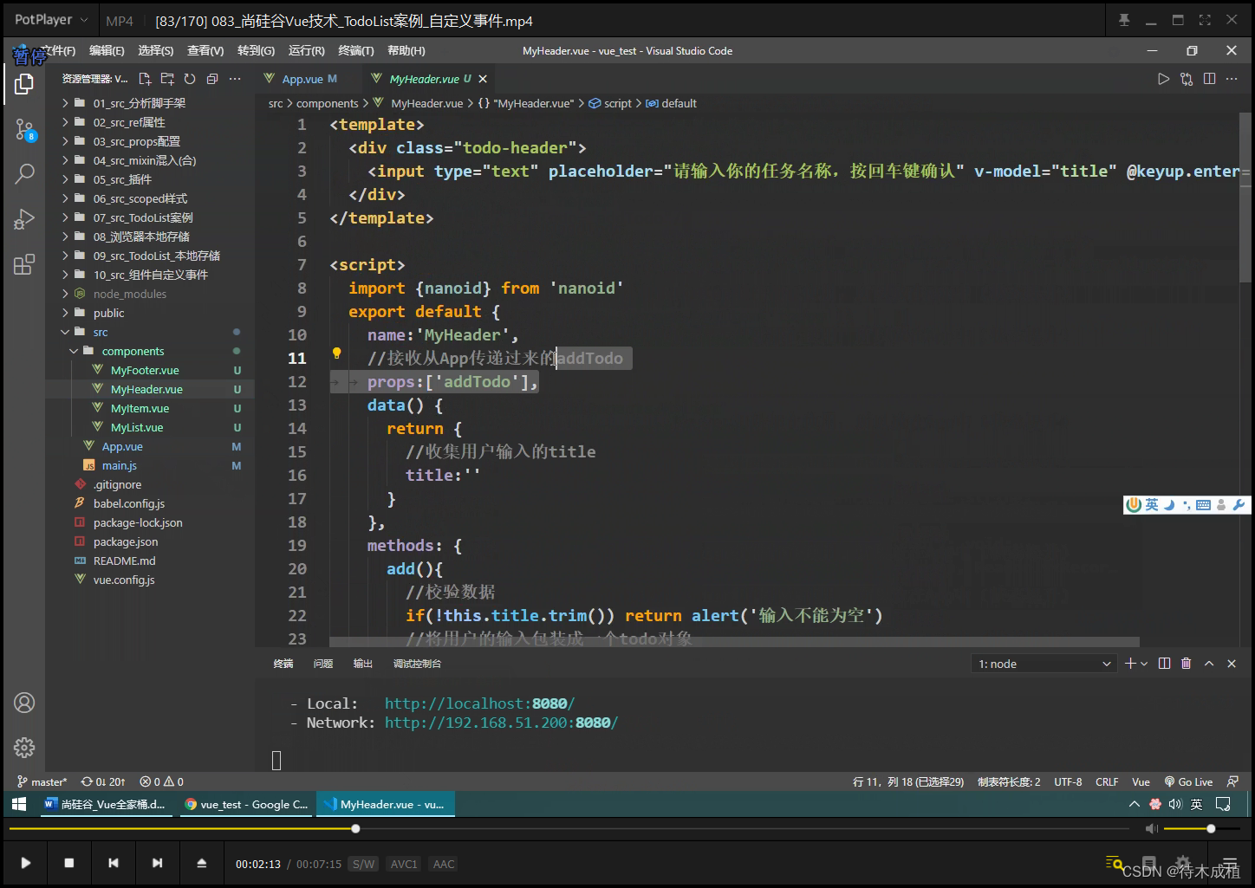
Task: Toggle the IME soft keyboard icon
Action: 1203,504
